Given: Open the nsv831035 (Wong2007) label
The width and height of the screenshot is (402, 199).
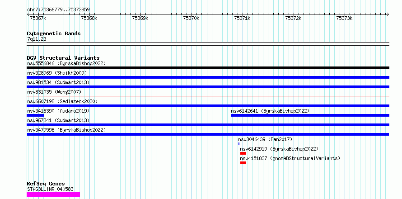Looking at the screenshot, I should [54, 92].
